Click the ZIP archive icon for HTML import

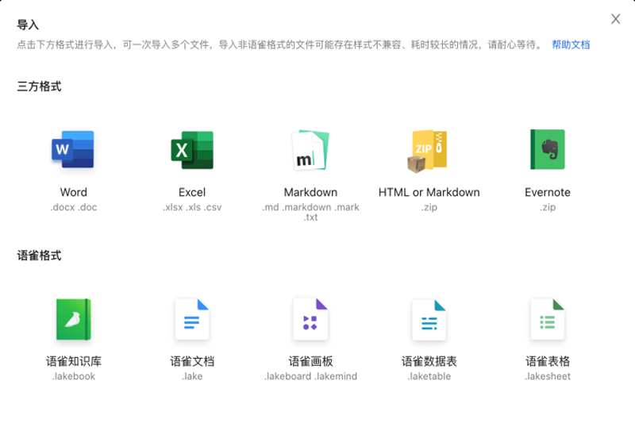coord(429,149)
